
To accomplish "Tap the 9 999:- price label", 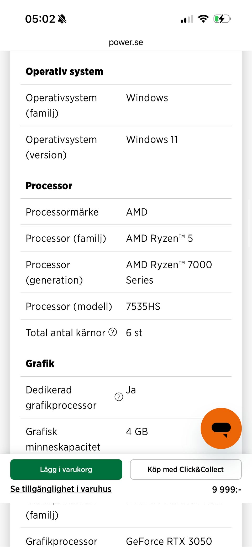I will (227, 489).
